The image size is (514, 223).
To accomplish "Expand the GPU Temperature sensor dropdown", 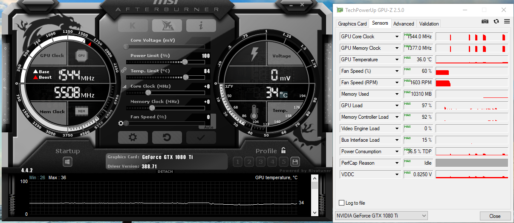I will tap(397, 60).
